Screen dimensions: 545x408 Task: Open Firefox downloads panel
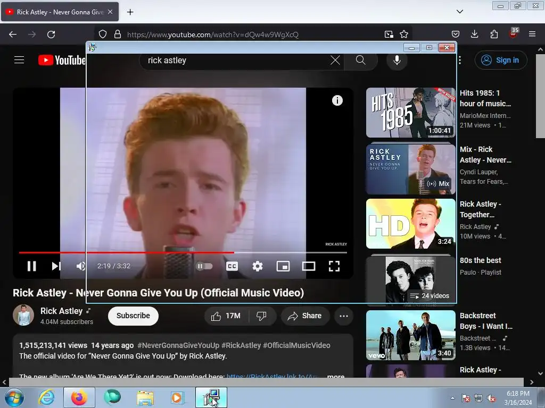[x=474, y=34]
